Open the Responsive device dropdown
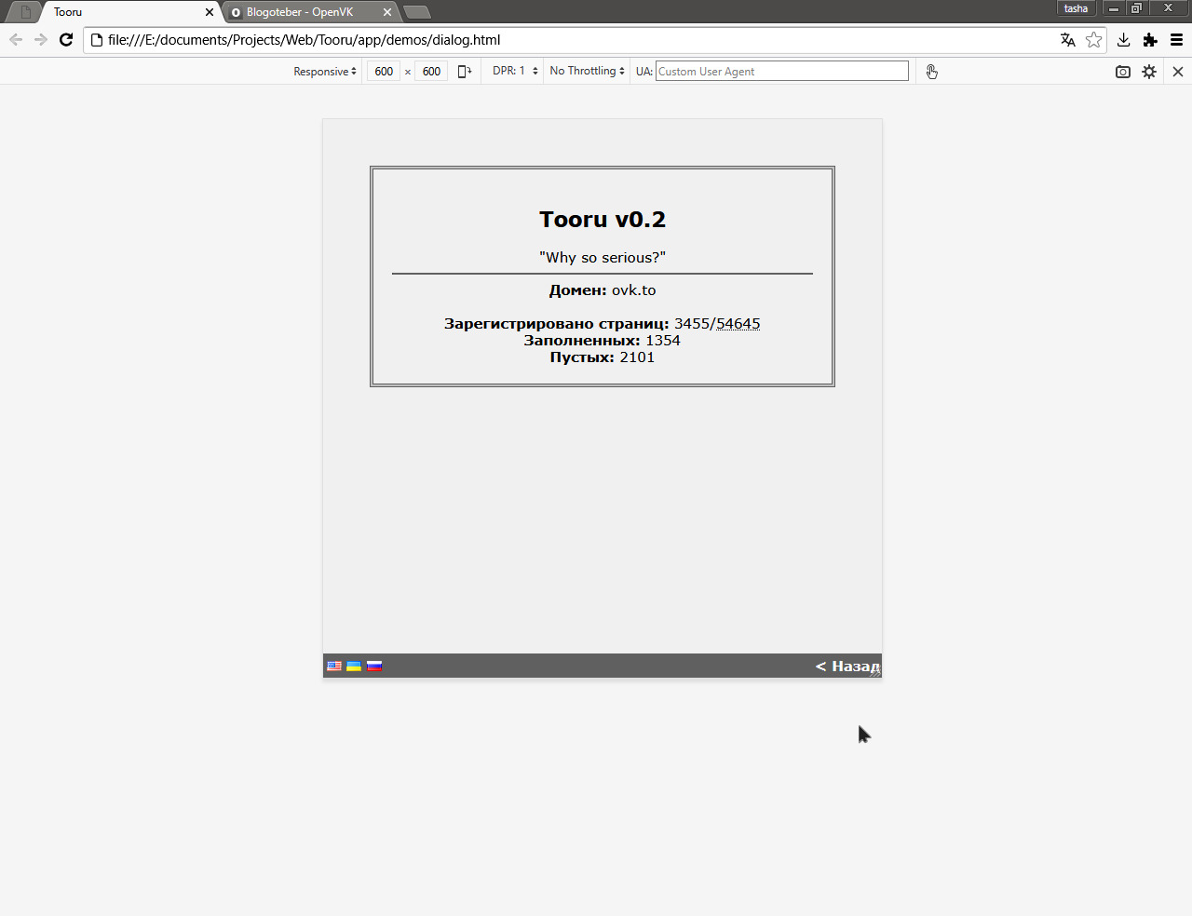The image size is (1192, 916). click(x=325, y=72)
